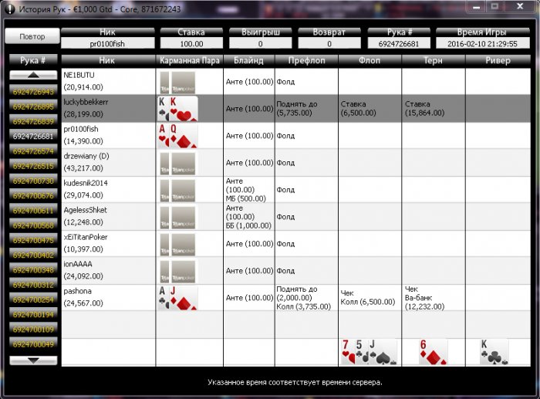Image resolution: width=540 pixels, height=399 pixels.
Task: Open hand 6924700475 from the list
Action: tap(33, 240)
